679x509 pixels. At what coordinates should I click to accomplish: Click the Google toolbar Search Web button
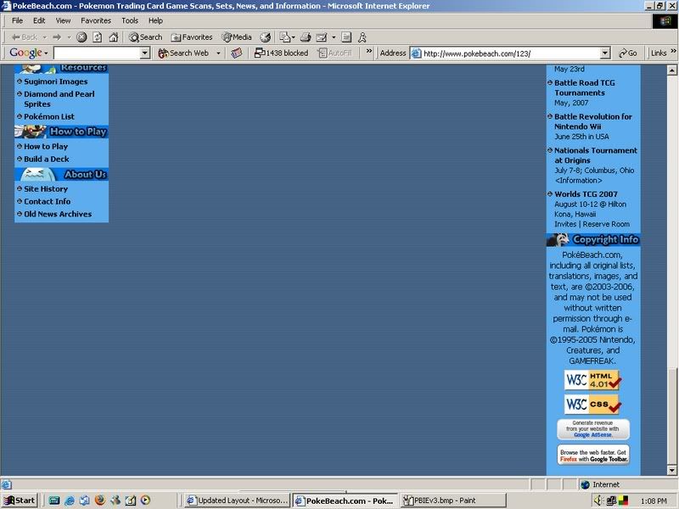(183, 53)
